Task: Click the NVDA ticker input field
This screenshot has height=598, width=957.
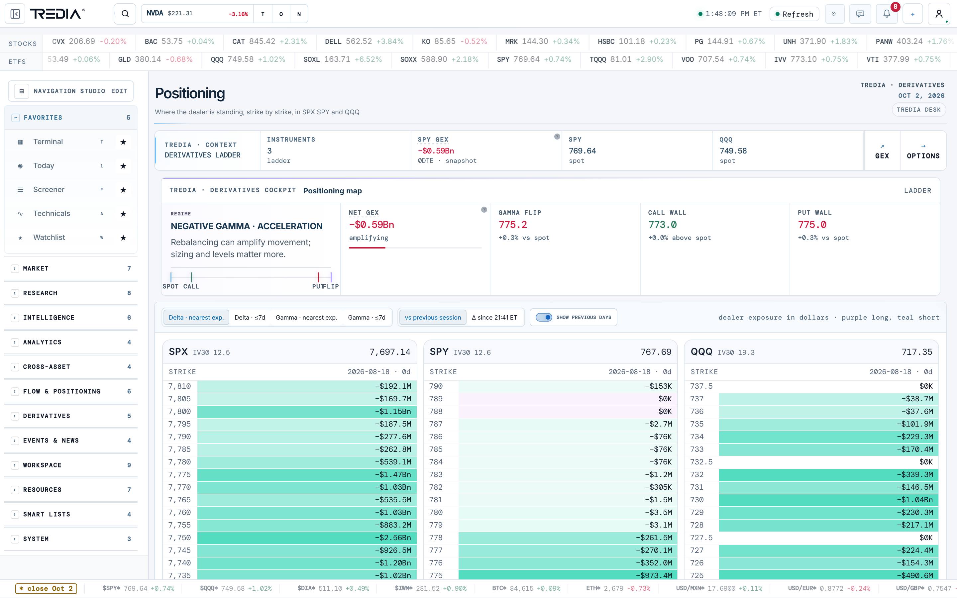Action: point(197,14)
